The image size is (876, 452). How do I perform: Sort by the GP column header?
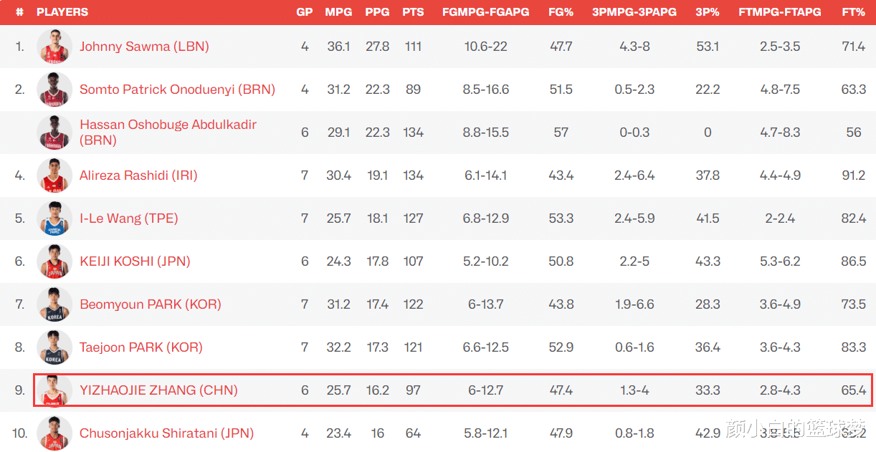(305, 12)
